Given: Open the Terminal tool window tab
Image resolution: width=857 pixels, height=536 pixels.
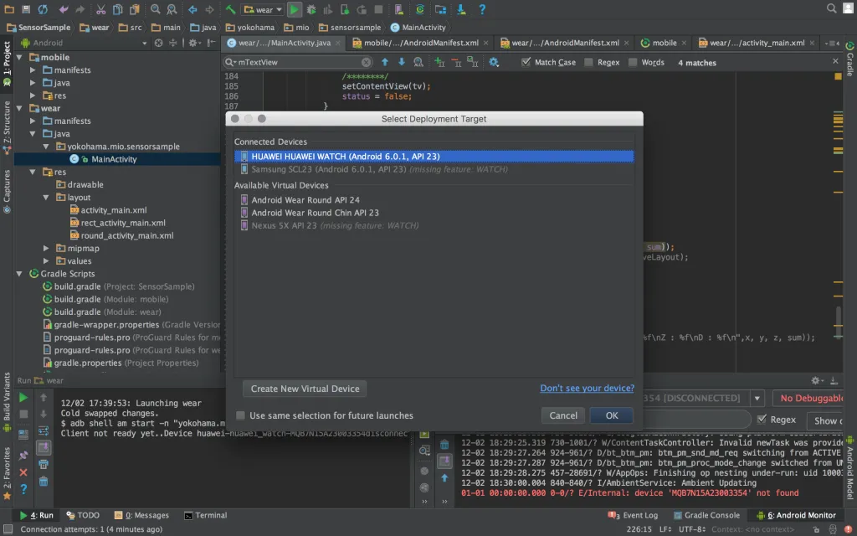Looking at the screenshot, I should (x=205, y=515).
